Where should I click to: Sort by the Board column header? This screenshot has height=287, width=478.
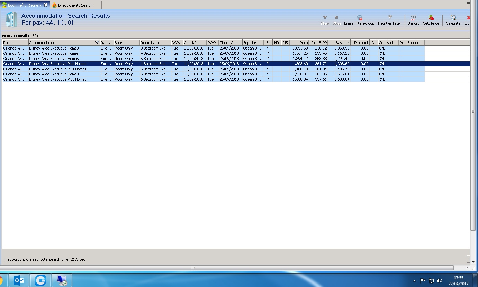(x=127, y=43)
